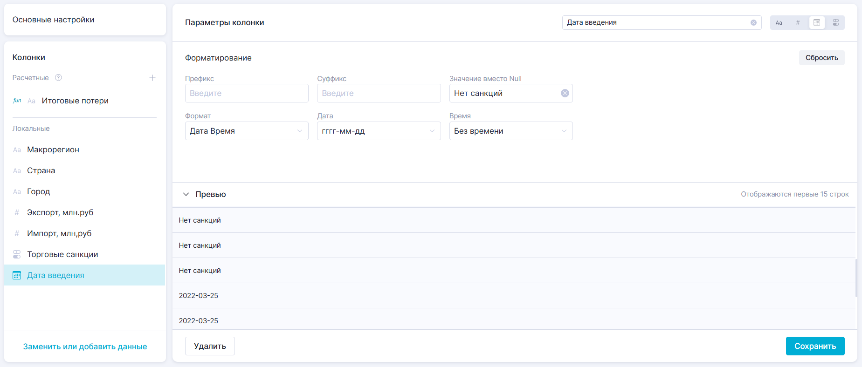862x367 pixels.
Task: Collapse the Превью section
Action: tap(186, 194)
